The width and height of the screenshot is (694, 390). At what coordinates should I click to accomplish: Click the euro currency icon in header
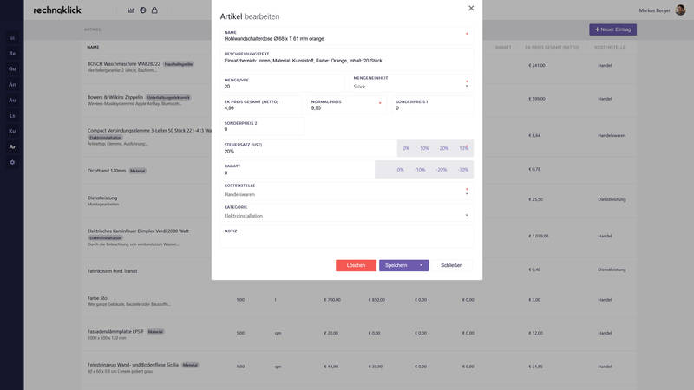pos(143,10)
